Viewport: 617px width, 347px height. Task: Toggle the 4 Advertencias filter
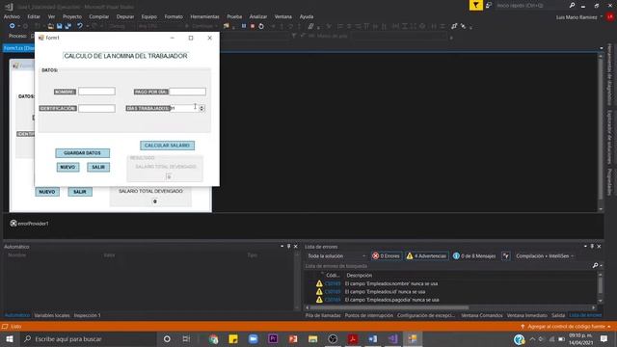click(x=427, y=256)
